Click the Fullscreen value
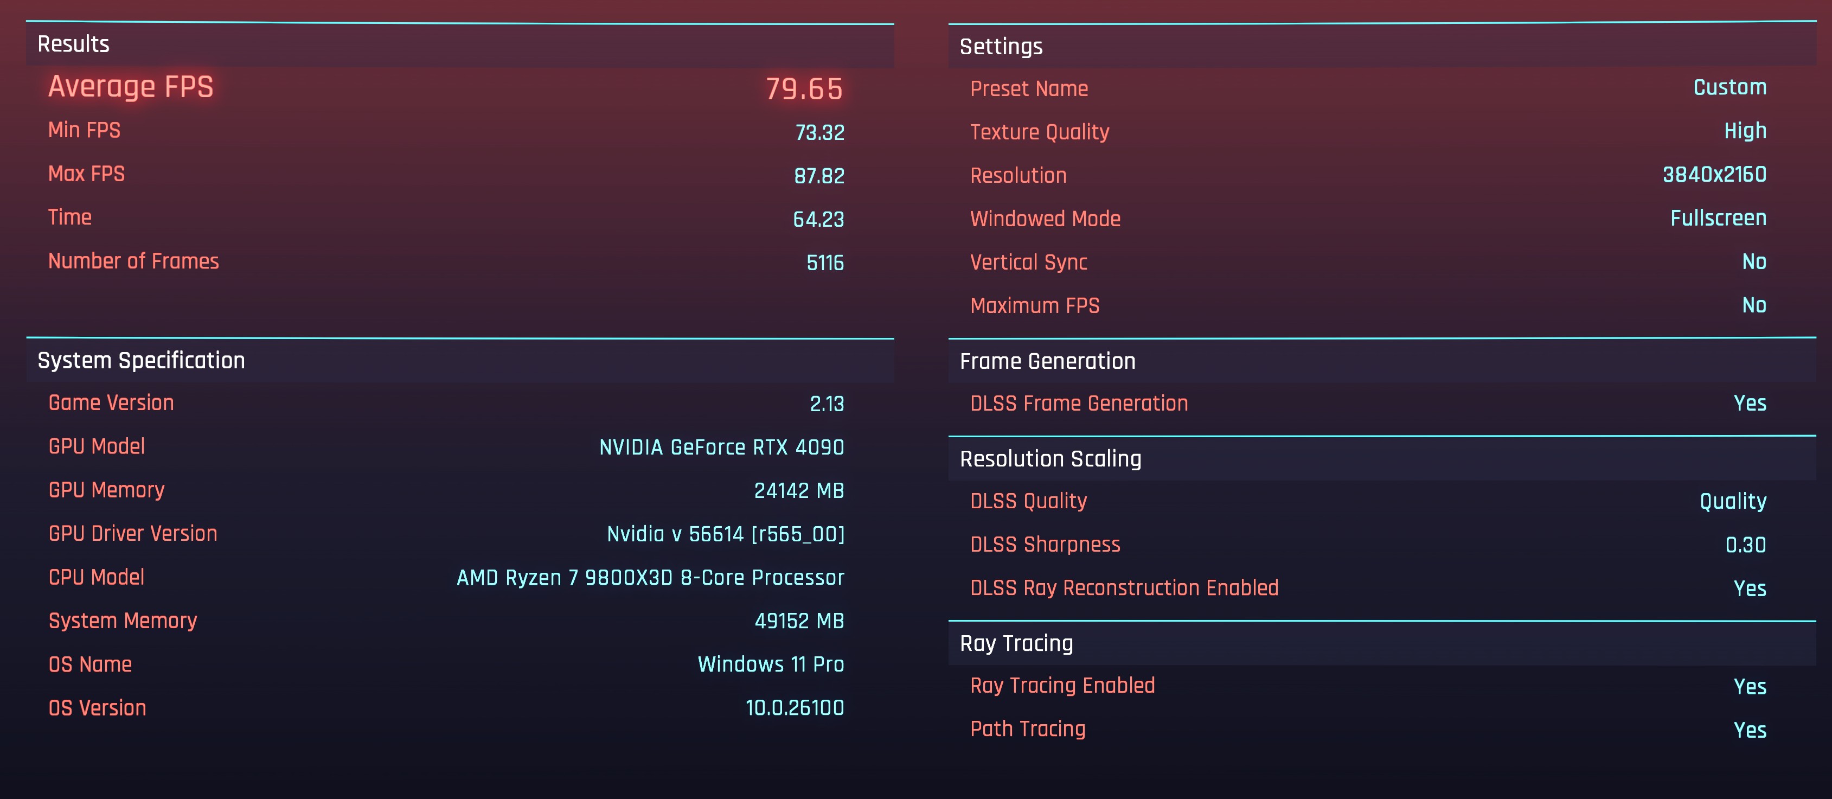The image size is (1832, 799). 1718,219
